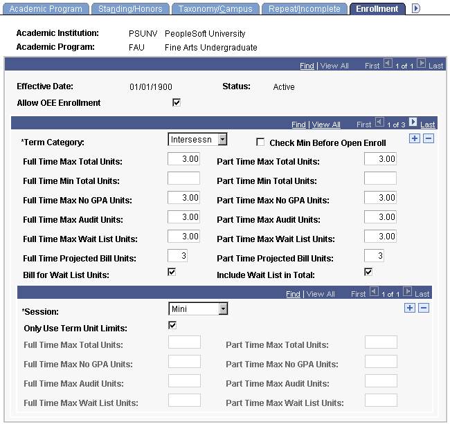Edit Part Time Max Wait List Units field

[380, 237]
